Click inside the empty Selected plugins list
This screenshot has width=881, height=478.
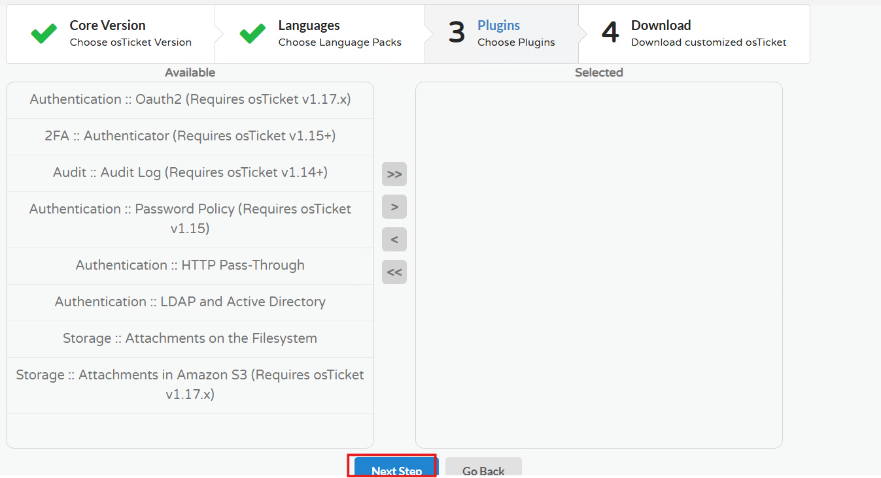point(599,265)
